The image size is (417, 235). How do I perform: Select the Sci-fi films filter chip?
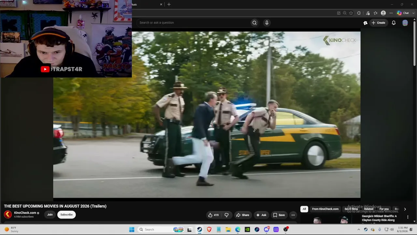pos(351,209)
